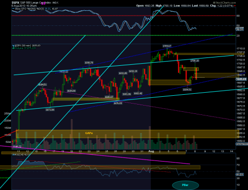Screen dimensions: 248x190
Task: Click the 1684.91 low price label
Action: tap(187, 90)
